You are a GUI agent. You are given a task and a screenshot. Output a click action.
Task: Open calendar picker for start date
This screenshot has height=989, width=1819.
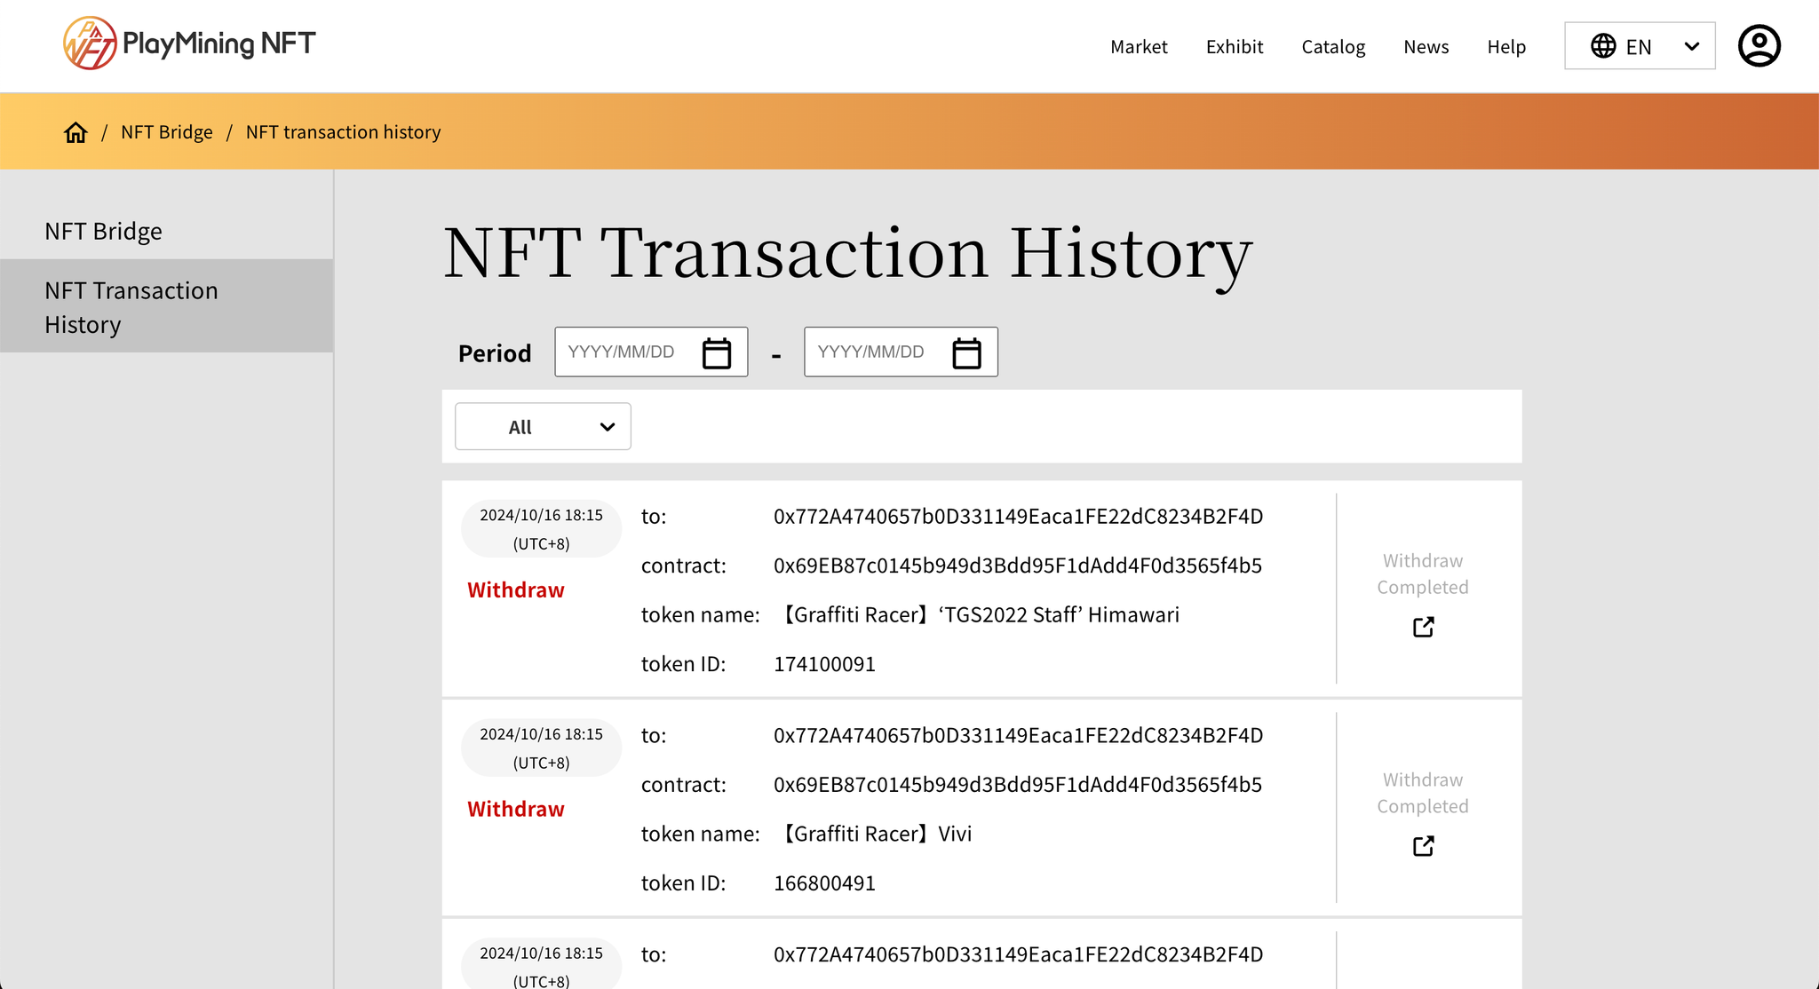(x=716, y=352)
